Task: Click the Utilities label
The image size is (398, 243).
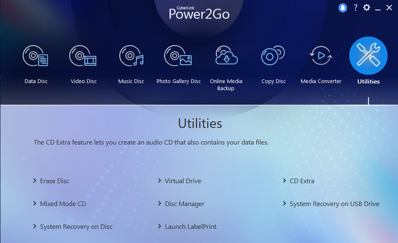Action: pyautogui.click(x=368, y=81)
